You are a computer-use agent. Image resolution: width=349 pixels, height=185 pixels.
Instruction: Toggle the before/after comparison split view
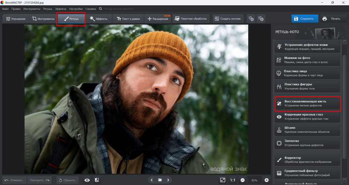(97, 180)
